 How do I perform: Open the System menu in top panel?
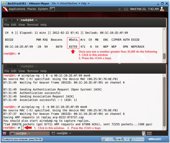43,9
